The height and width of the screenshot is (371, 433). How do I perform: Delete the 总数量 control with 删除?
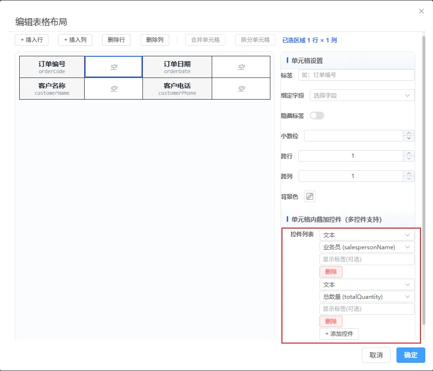331,321
